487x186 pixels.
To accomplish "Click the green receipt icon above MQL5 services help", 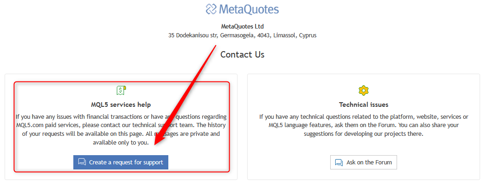I will [121, 90].
